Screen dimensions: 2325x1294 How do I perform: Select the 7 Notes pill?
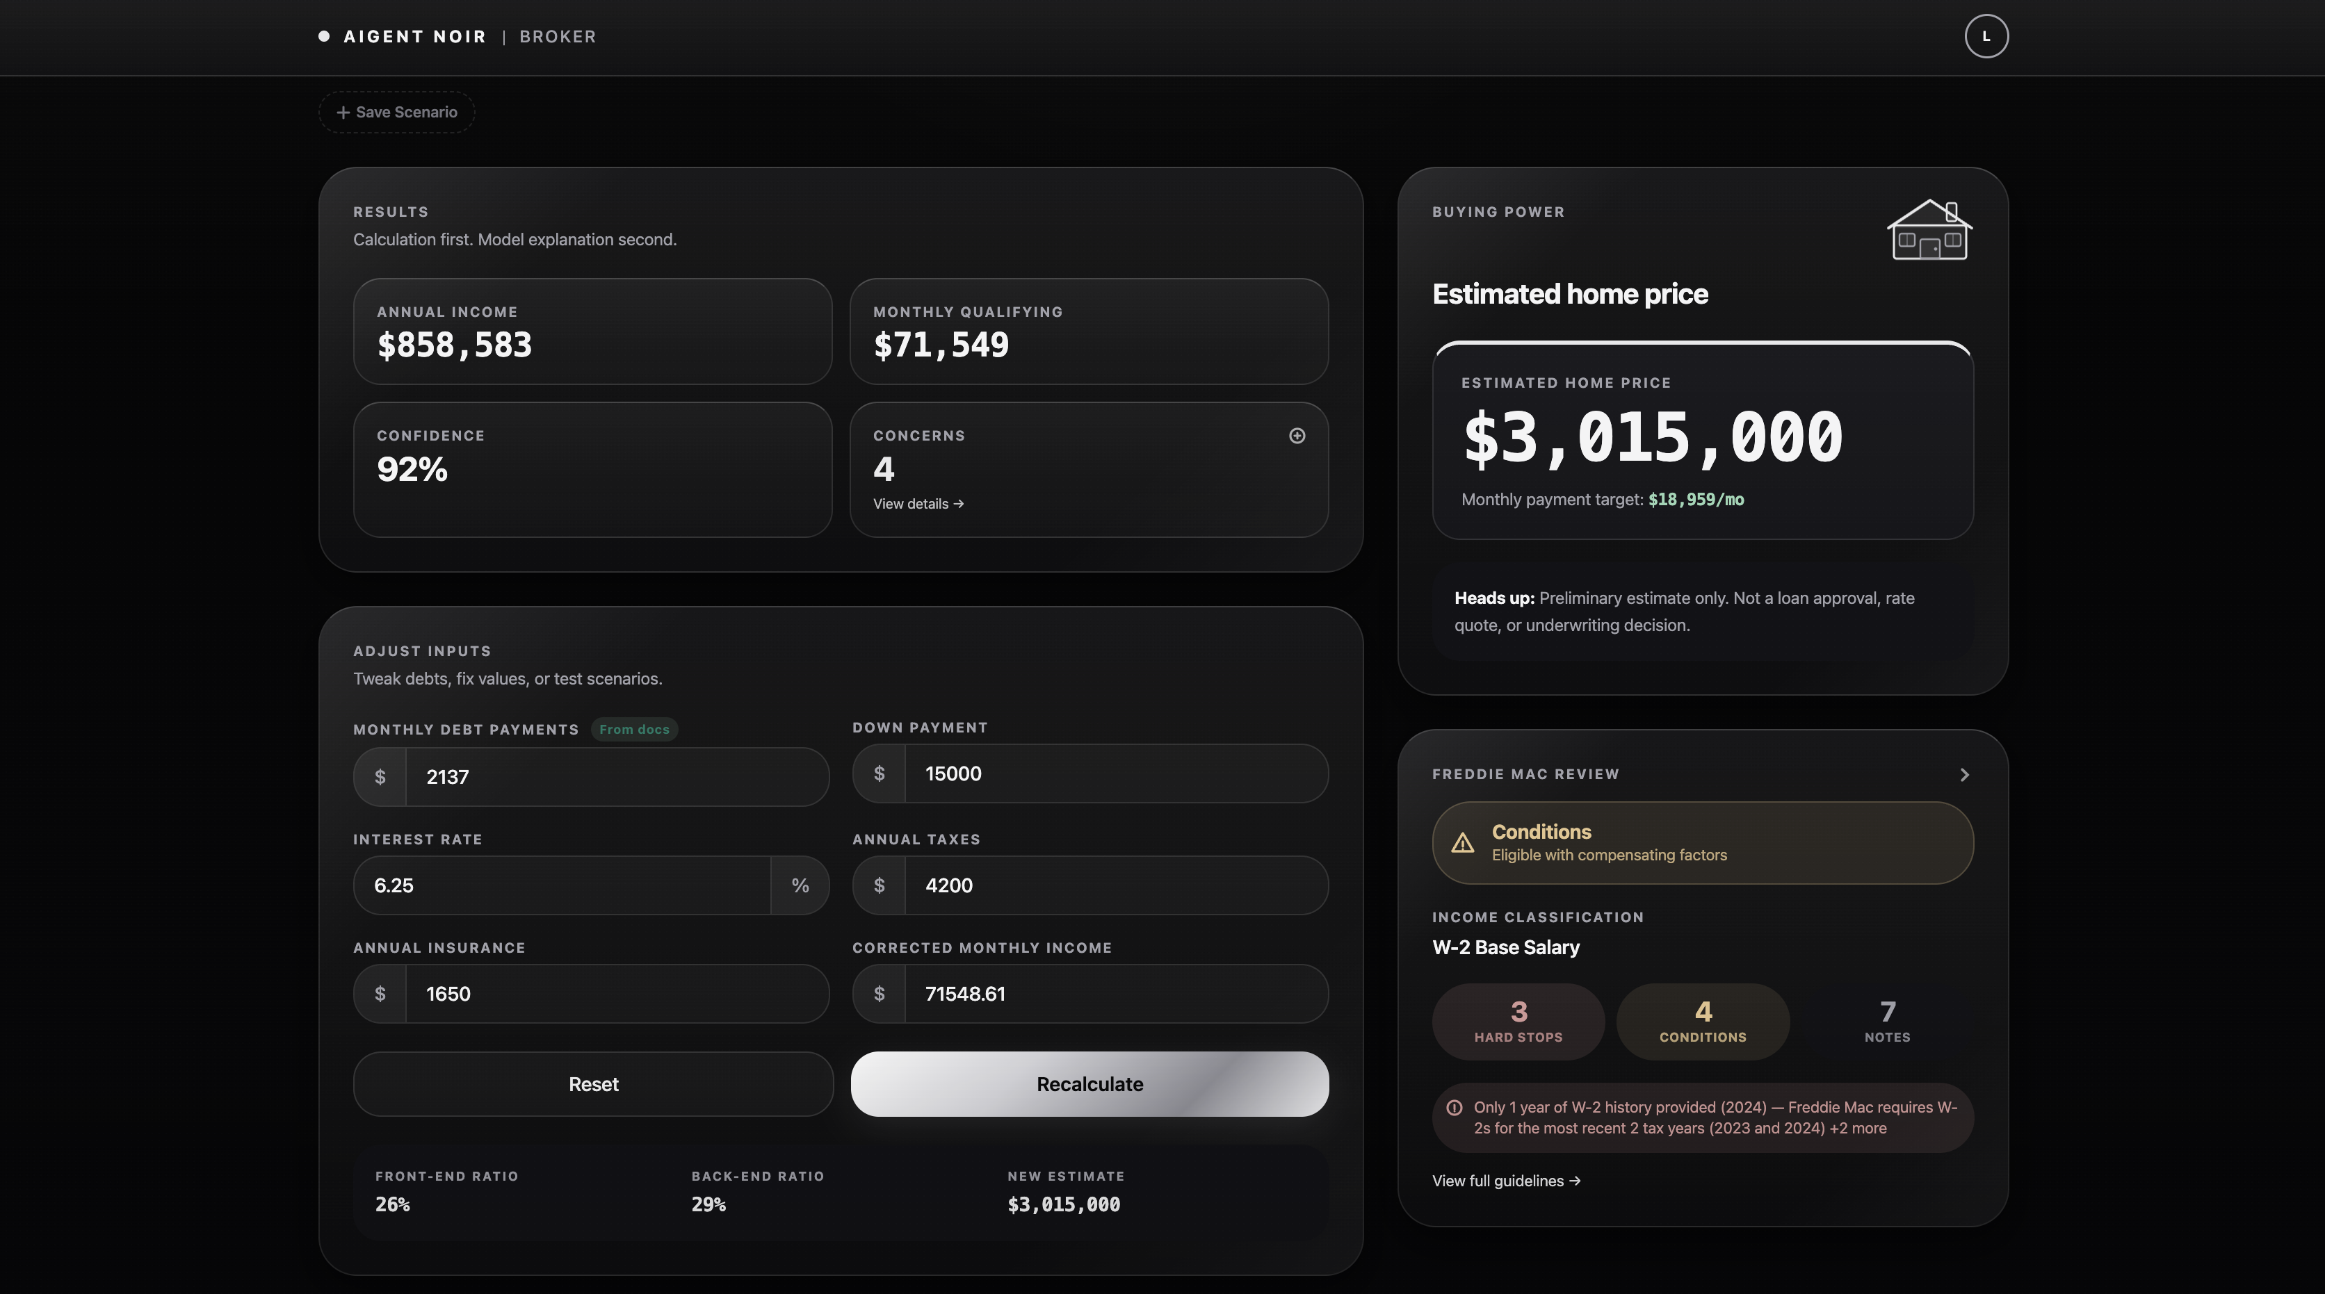(1887, 1022)
